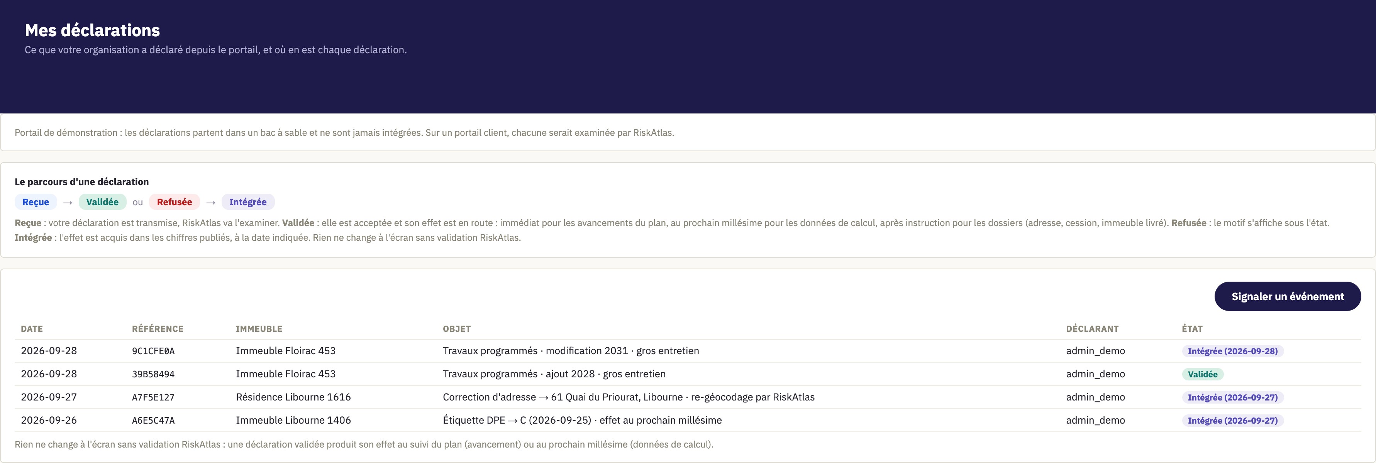Select reference A6E5C47A
Screen dimensions: 1376x463
point(153,421)
